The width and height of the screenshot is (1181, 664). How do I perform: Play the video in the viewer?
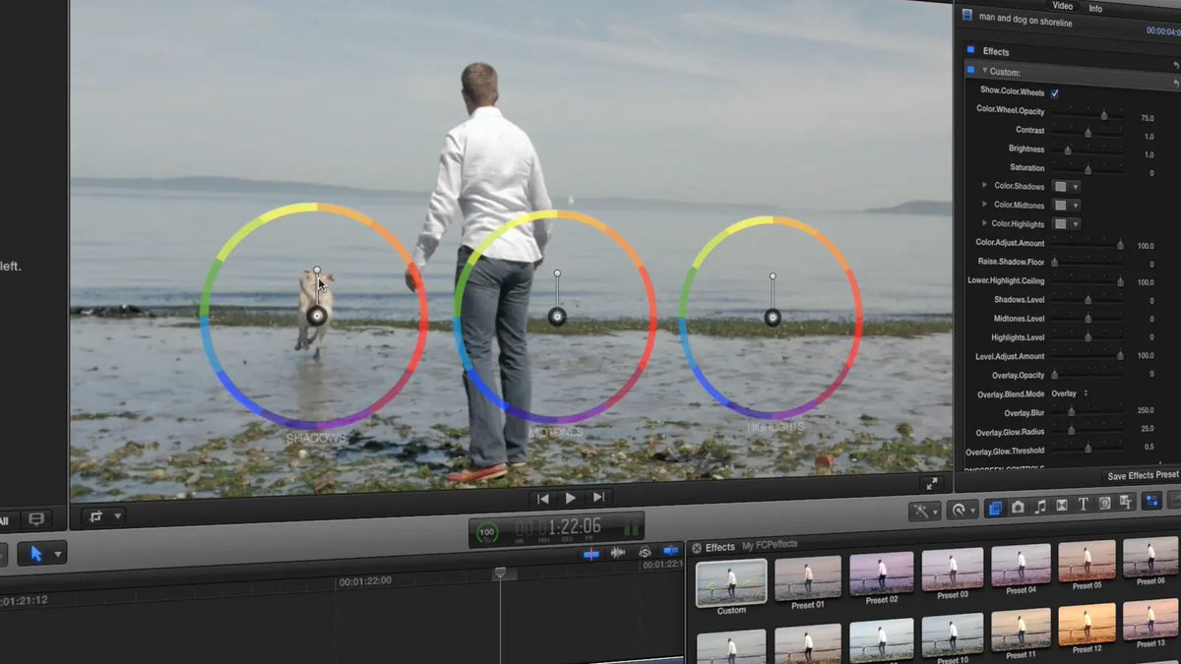click(570, 498)
